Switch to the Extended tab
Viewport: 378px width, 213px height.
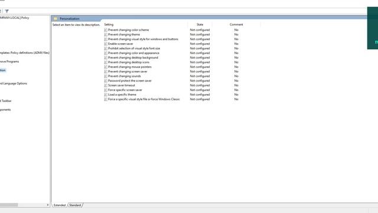tap(60, 205)
